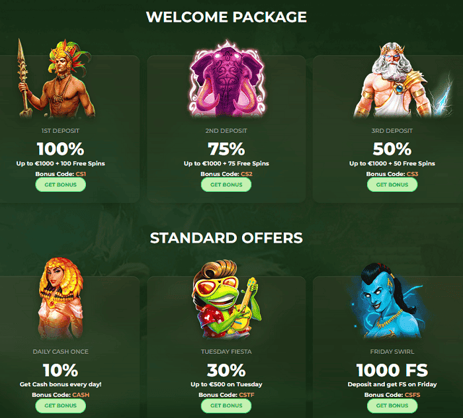Click the CS1 bonus code
This screenshot has height=418, width=463.
pyautogui.click(x=81, y=174)
